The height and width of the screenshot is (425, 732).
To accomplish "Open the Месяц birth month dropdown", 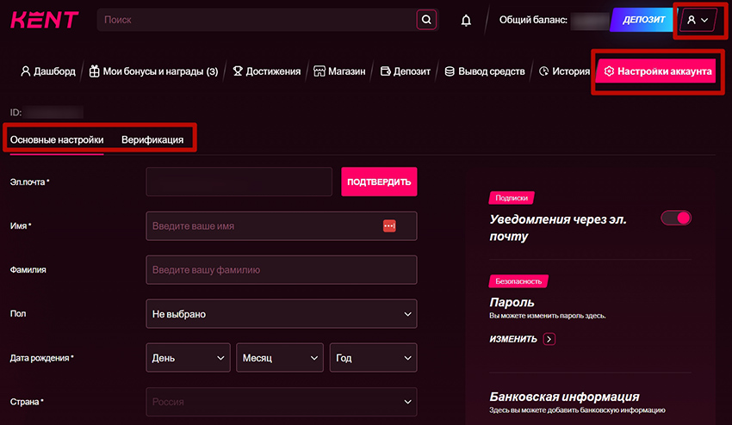I will 280,358.
